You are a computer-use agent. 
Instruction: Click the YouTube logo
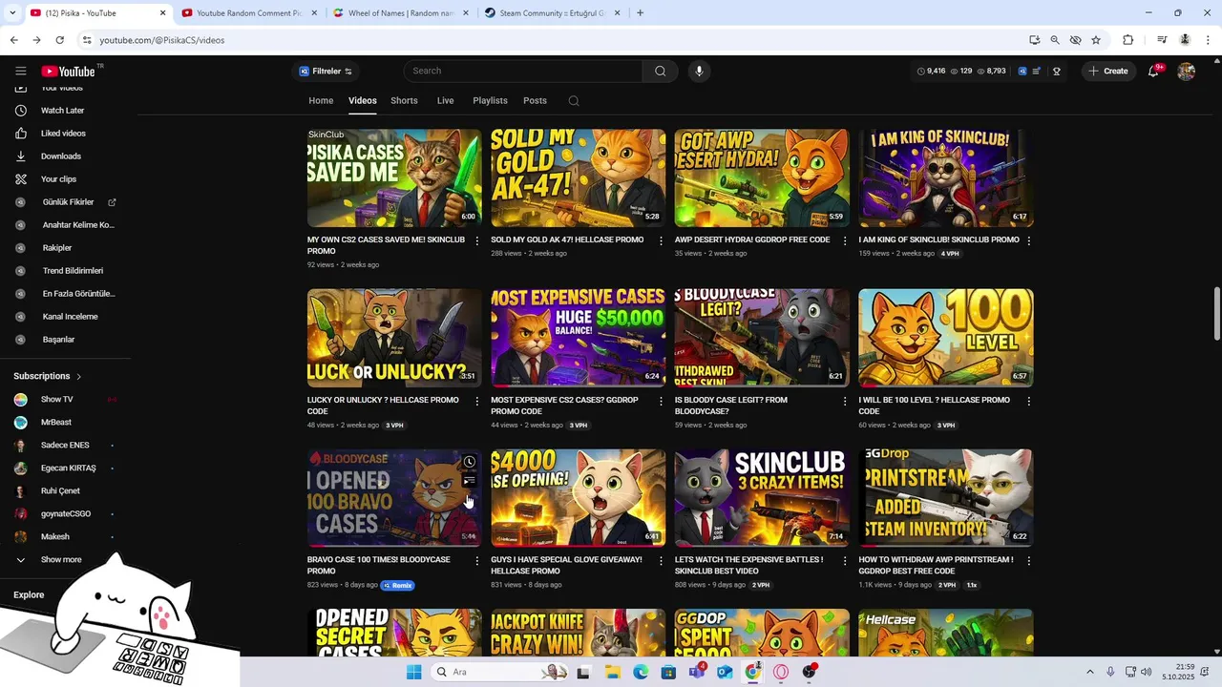(x=70, y=71)
